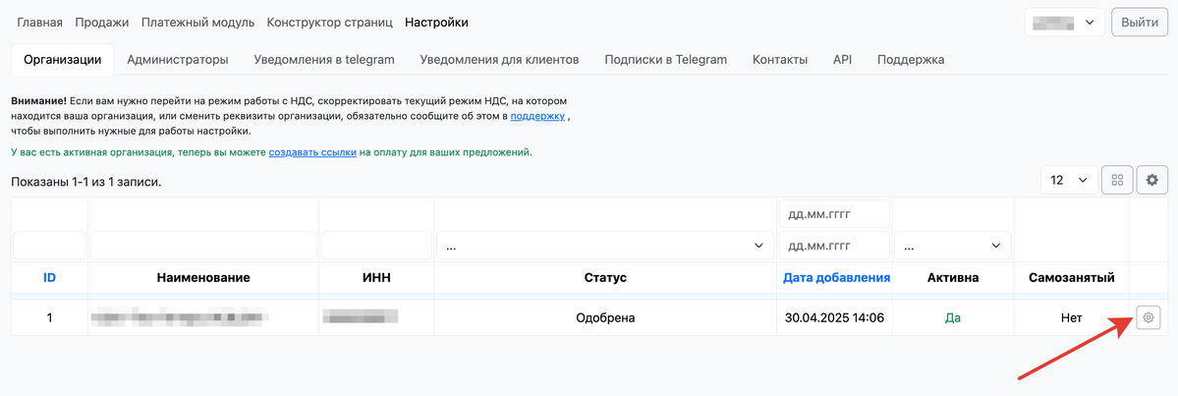This screenshot has height=396, width=1178.
Task: Switch to grid view layout icon
Action: click(x=1117, y=180)
